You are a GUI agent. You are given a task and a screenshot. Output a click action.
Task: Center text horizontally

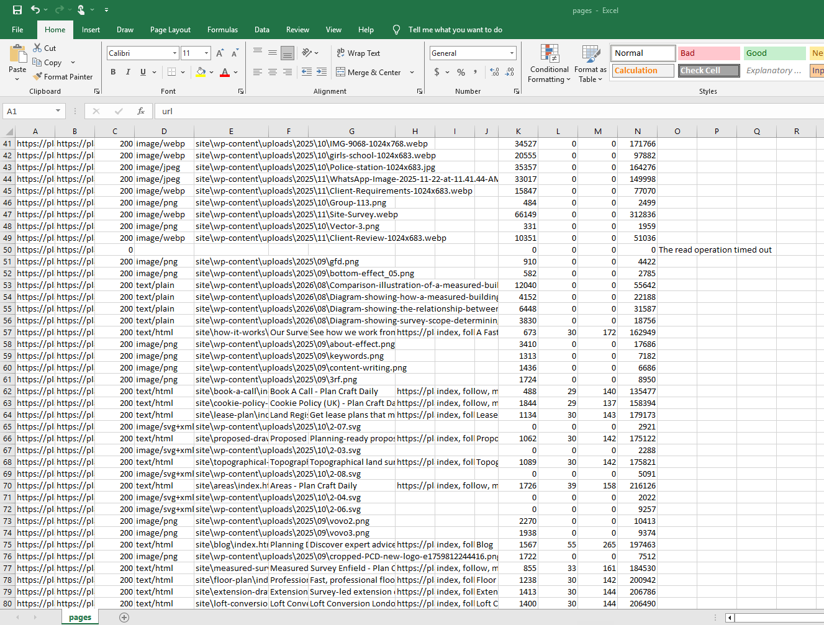[x=273, y=72]
